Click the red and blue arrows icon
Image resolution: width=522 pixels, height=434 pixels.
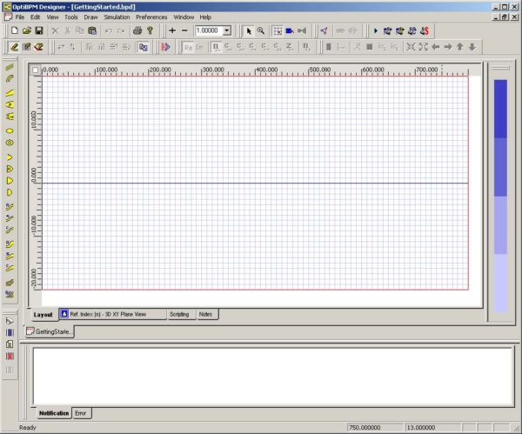tap(166, 47)
